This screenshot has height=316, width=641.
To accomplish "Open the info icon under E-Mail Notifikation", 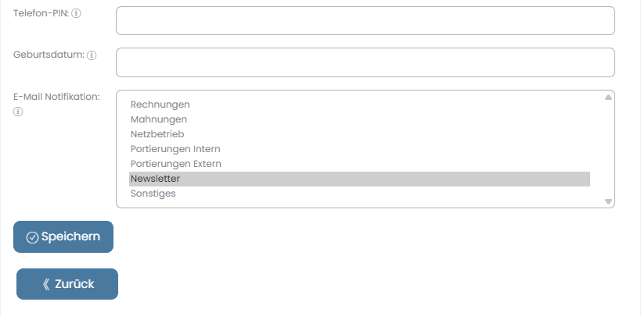I will (x=18, y=112).
